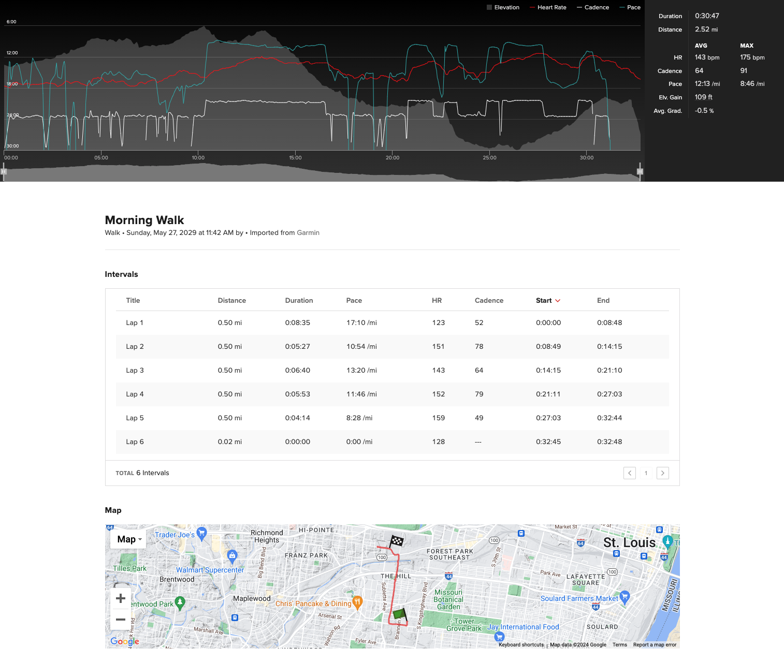The image size is (784, 663).
Task: Click the Maplewood label on map
Action: tap(252, 598)
